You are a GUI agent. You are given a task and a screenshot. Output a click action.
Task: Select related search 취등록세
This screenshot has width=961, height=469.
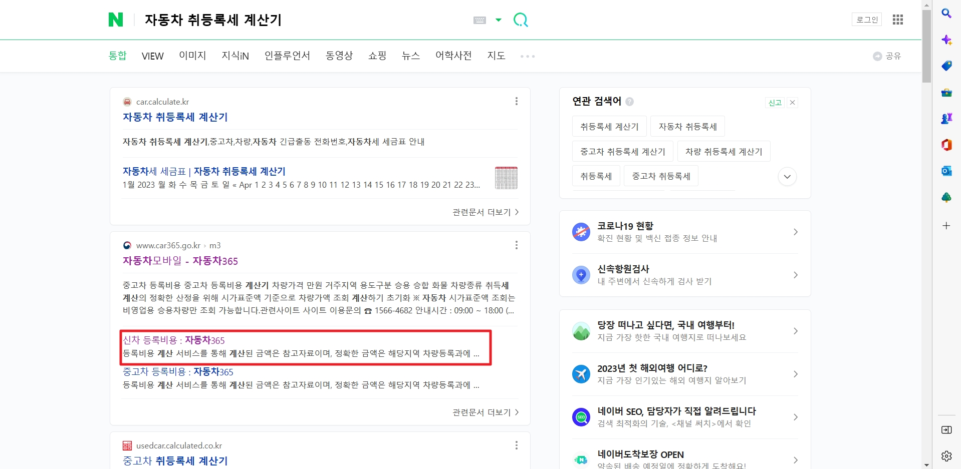[x=596, y=176]
